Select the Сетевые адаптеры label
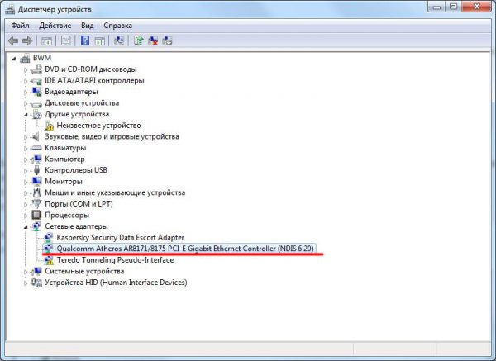This screenshot has height=361, width=496. pos(76,226)
